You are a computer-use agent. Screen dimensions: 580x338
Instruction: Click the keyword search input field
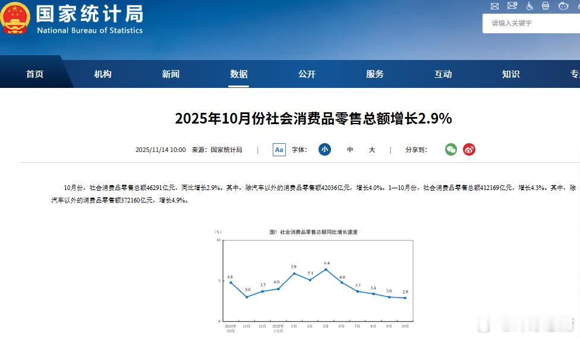(531, 23)
